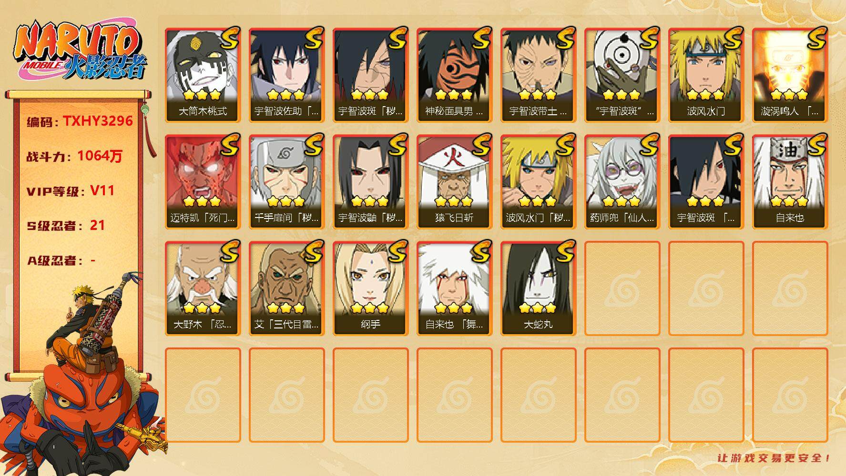Click the S badge on 大蛇丸 card
The width and height of the screenshot is (846, 476).
point(564,251)
